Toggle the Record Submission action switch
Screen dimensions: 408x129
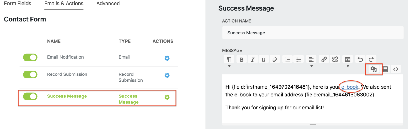[30, 74]
